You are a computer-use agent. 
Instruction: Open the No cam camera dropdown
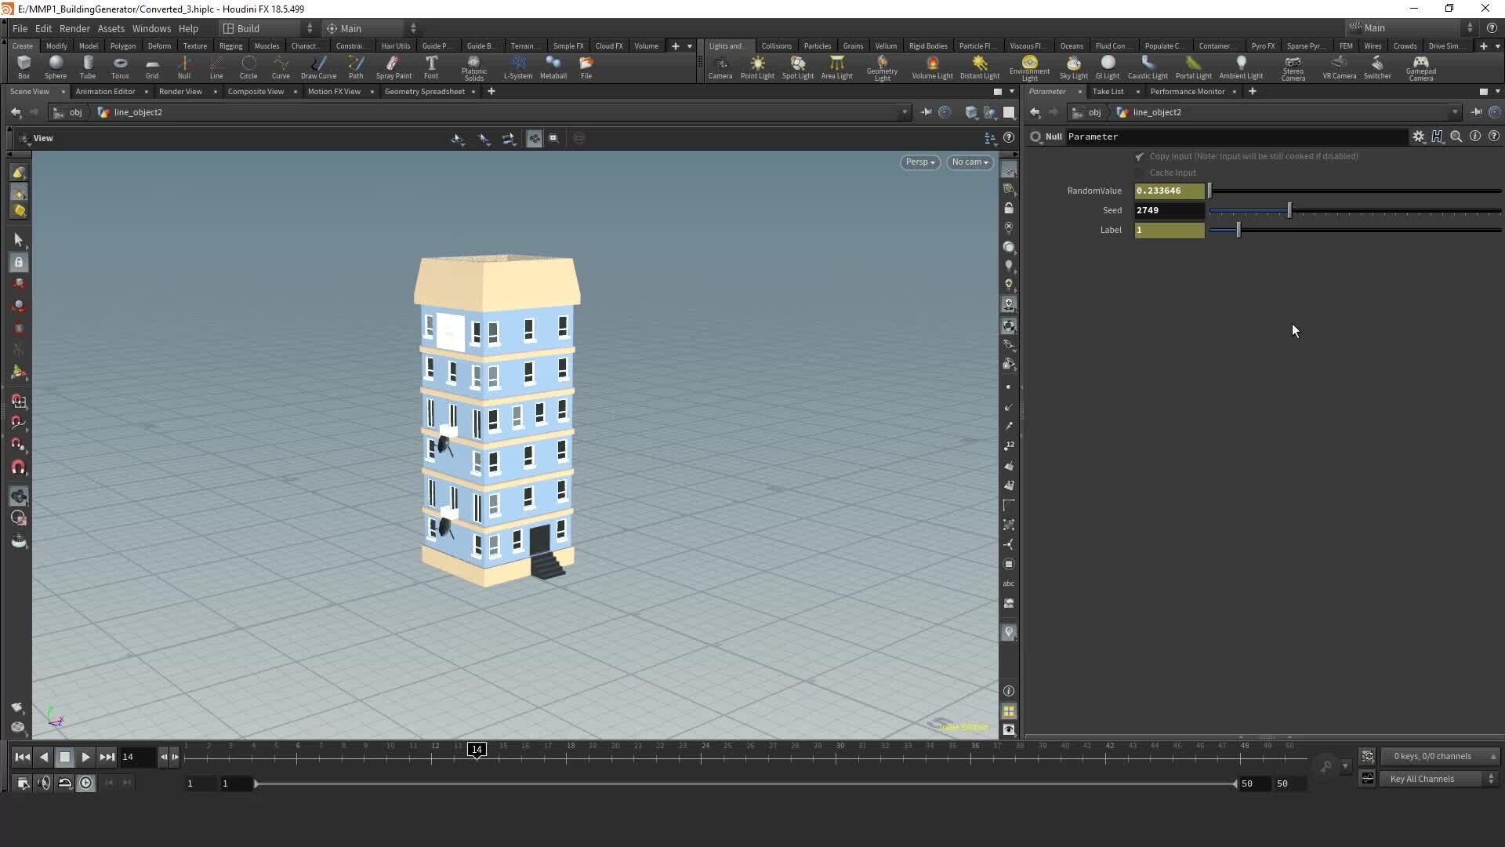tap(970, 162)
